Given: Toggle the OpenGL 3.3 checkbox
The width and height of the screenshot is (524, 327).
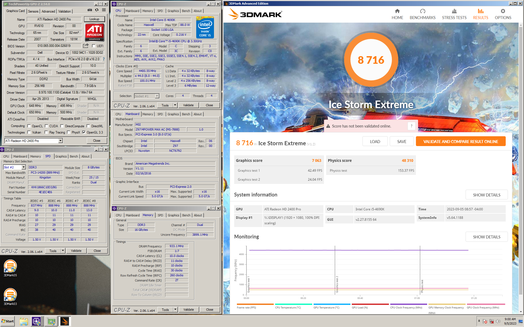Looking at the screenshot, I should pyautogui.click(x=84, y=132).
